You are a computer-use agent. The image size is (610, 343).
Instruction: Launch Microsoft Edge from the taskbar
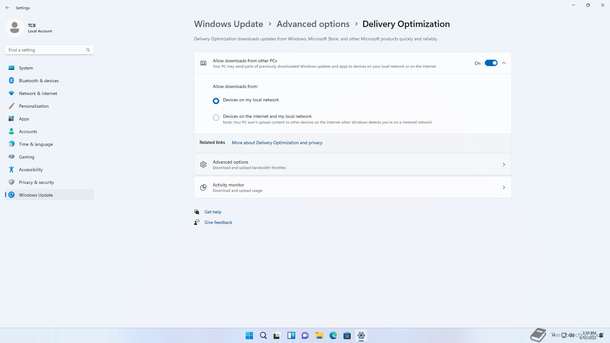click(x=333, y=335)
